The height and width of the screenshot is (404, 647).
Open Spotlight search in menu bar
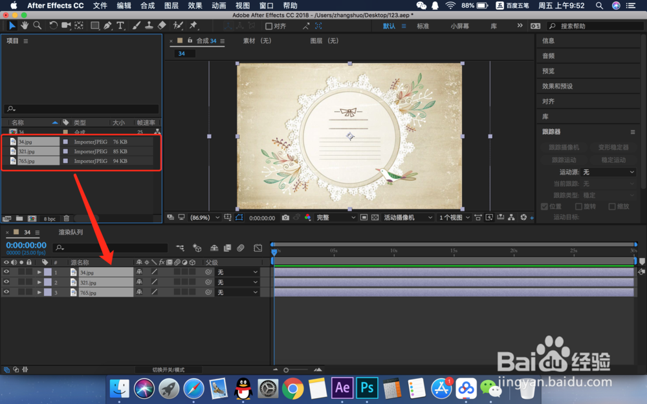(x=599, y=5)
